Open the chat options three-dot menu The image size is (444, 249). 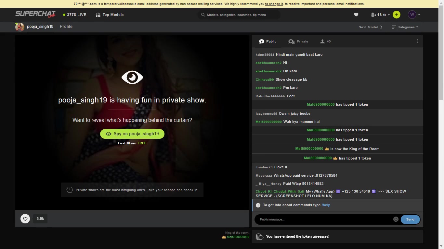point(417,41)
